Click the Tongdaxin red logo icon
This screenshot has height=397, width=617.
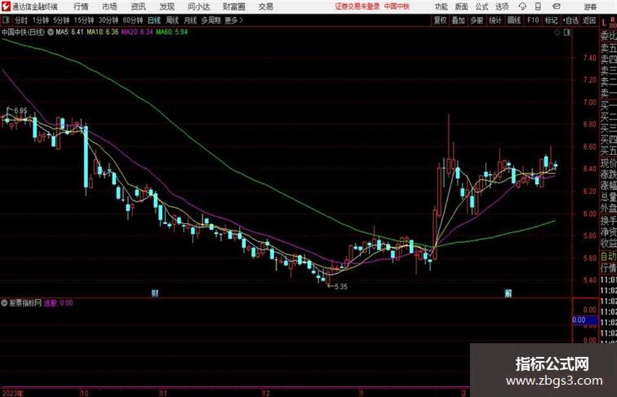click(x=5, y=7)
